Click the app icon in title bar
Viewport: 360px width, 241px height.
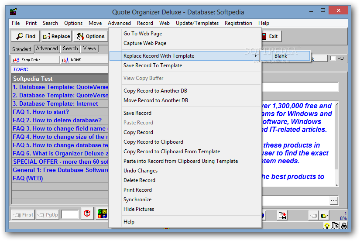[14, 11]
